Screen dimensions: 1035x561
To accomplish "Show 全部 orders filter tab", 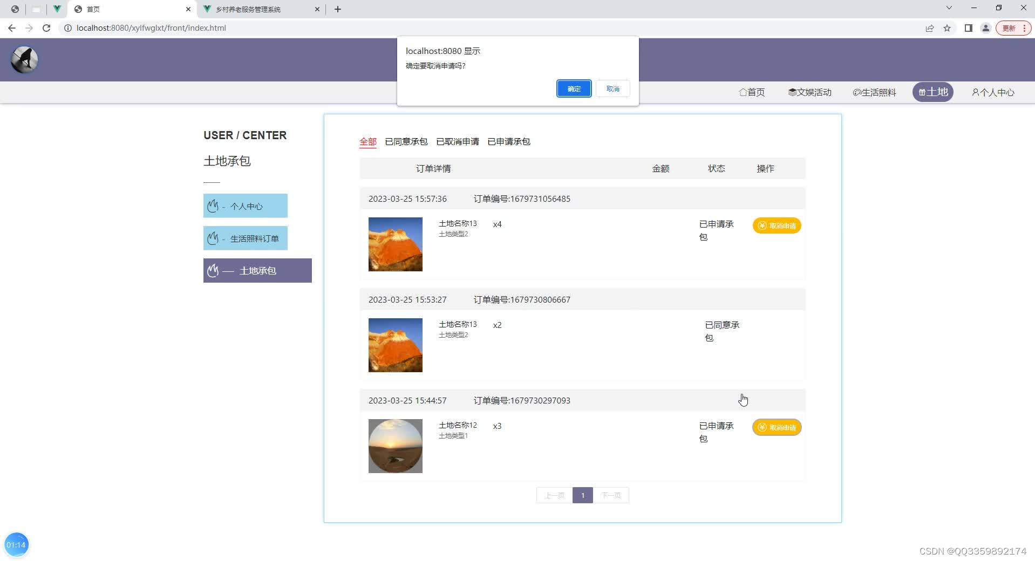I will click(x=368, y=142).
